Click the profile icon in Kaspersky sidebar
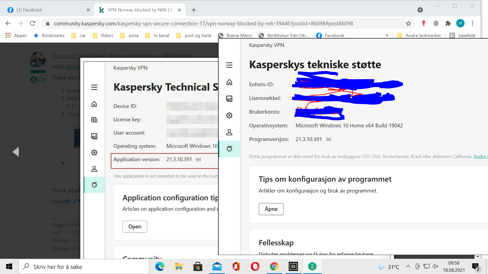 [x=229, y=132]
